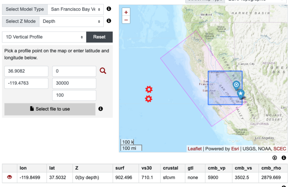290x187 pixels.
Task: Click the red magnifier search icon
Action: 103,71
